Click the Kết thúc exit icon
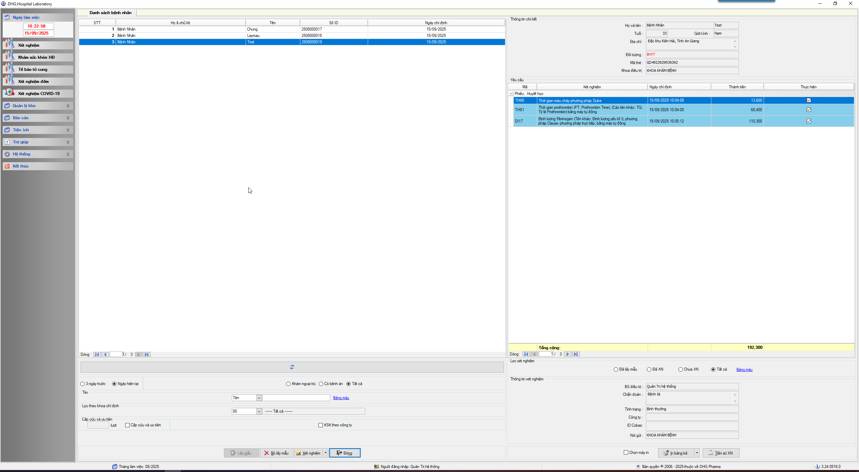859x472 pixels. click(x=7, y=166)
